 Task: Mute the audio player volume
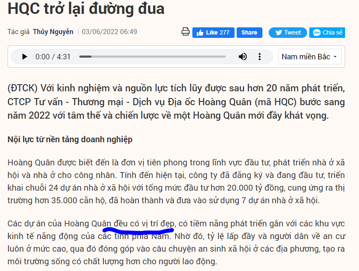click(x=243, y=57)
